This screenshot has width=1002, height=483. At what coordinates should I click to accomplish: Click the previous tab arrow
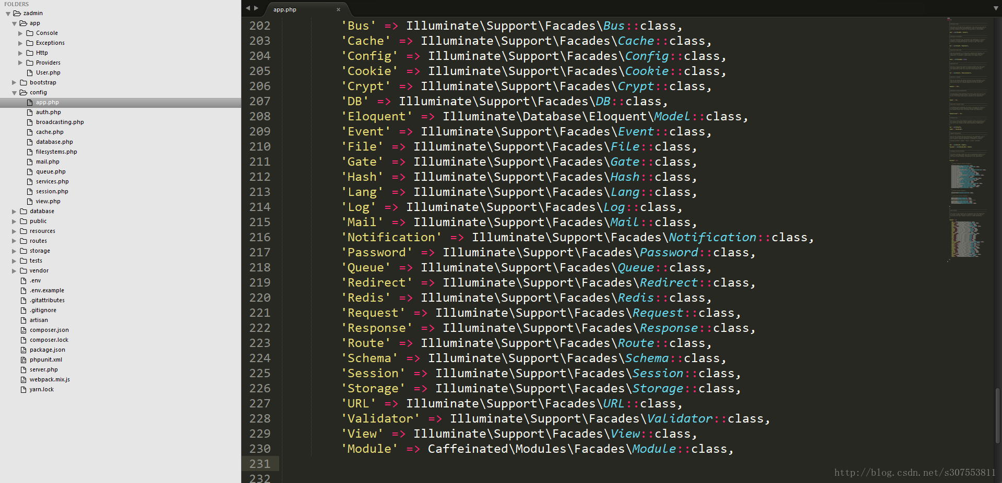pos(248,8)
